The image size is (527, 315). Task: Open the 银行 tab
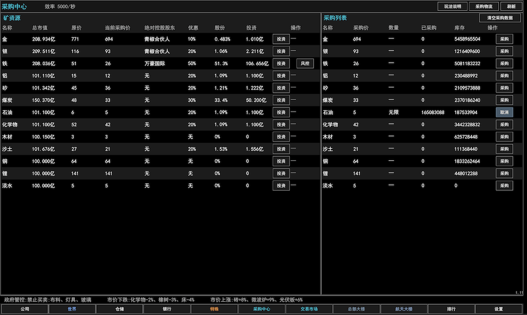(167, 309)
